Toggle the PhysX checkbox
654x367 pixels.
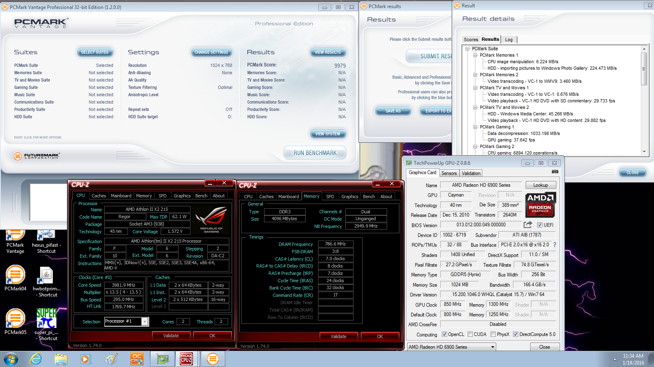tap(493, 334)
